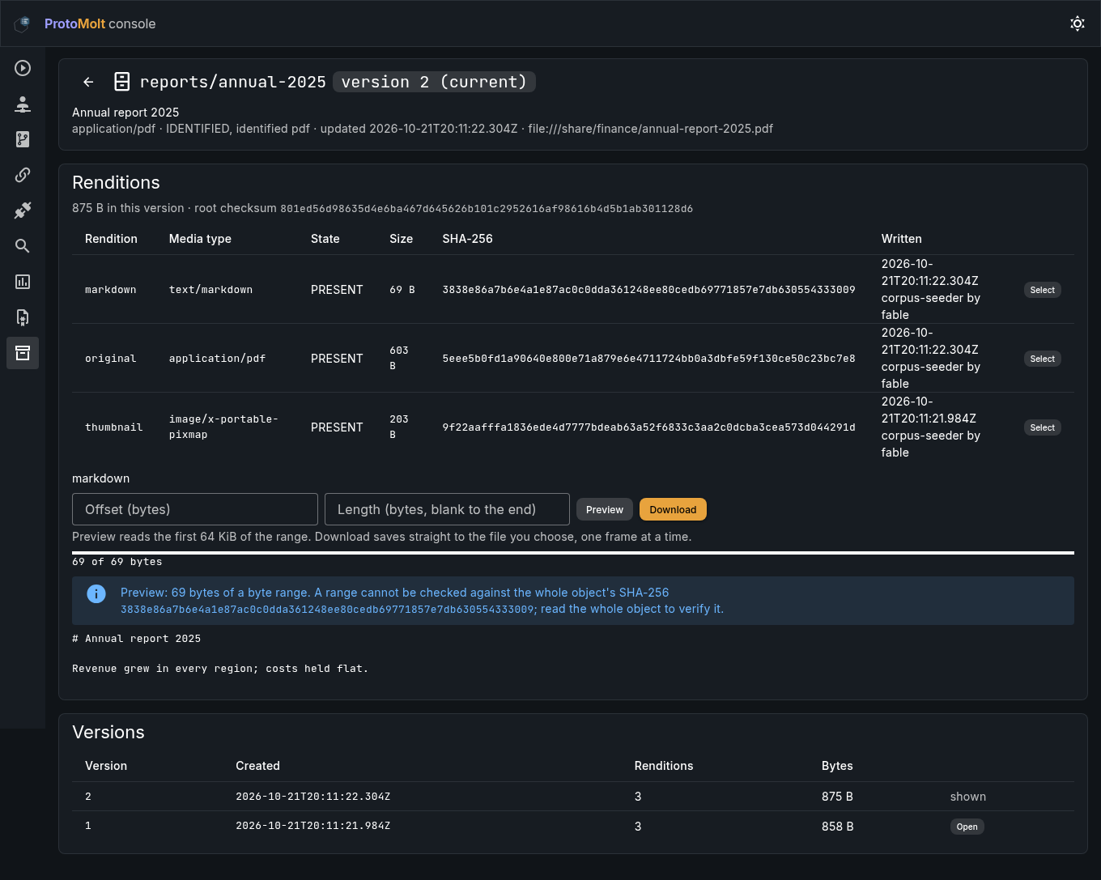Click the ProtoMolt console title

click(x=100, y=23)
